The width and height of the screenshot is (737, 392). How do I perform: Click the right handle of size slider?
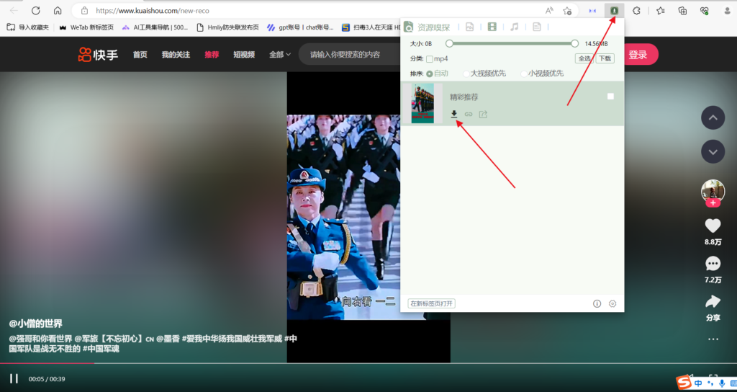pyautogui.click(x=575, y=44)
